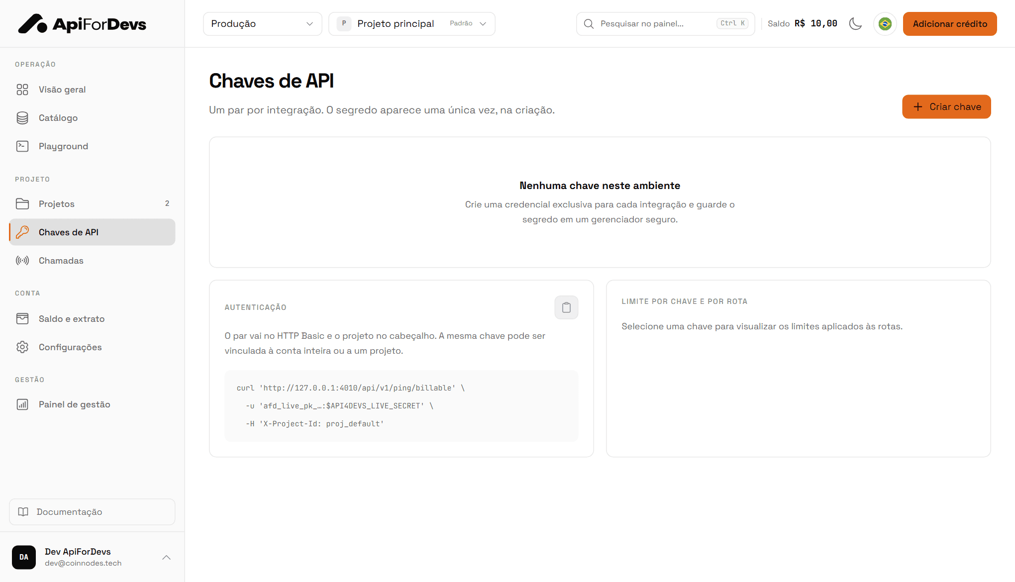Change language via the Brazil flag icon
1015x582 pixels.
885,24
